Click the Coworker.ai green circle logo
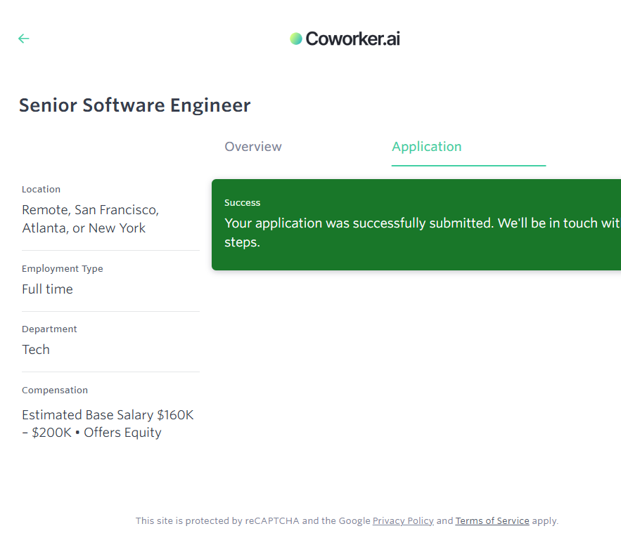Viewport: 621px width, 538px height. (296, 39)
